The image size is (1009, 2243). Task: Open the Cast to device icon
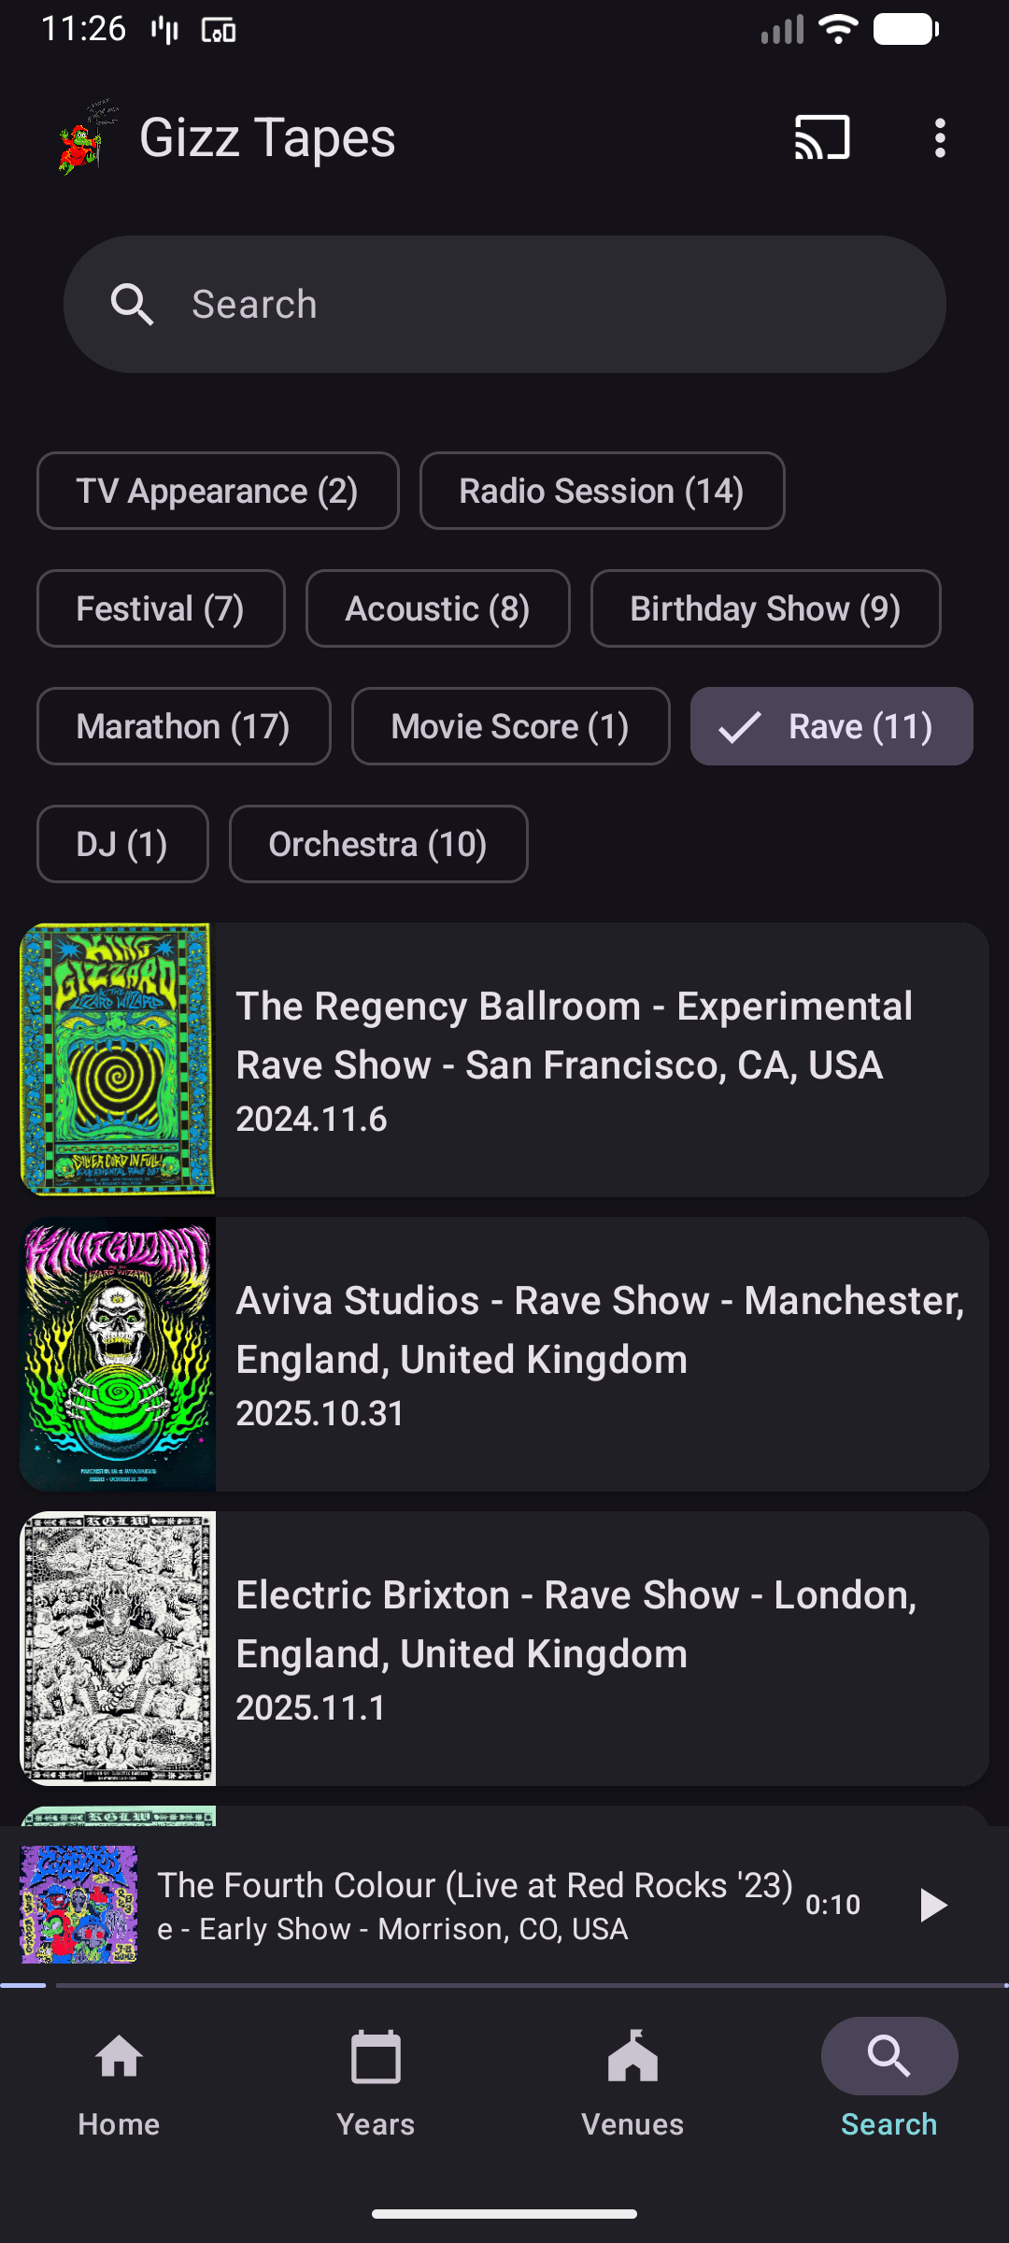coord(822,138)
